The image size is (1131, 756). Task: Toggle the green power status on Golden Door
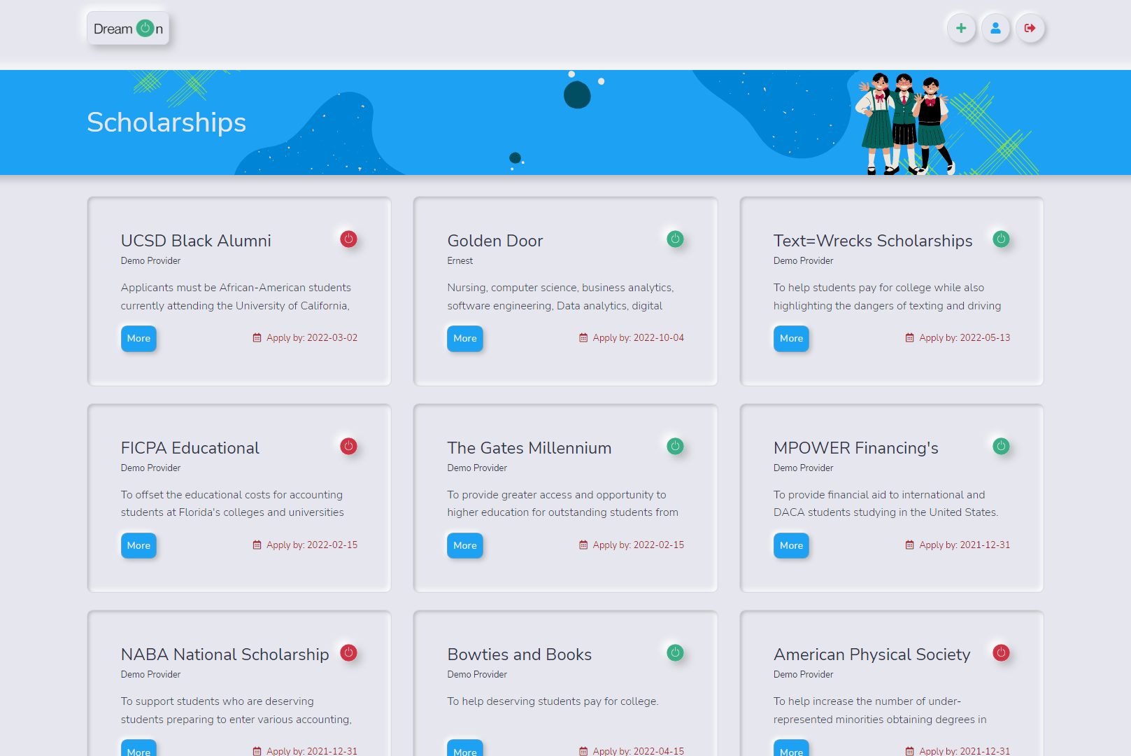[675, 239]
